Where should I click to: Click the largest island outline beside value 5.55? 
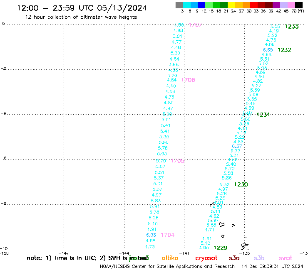coord(222,224)
